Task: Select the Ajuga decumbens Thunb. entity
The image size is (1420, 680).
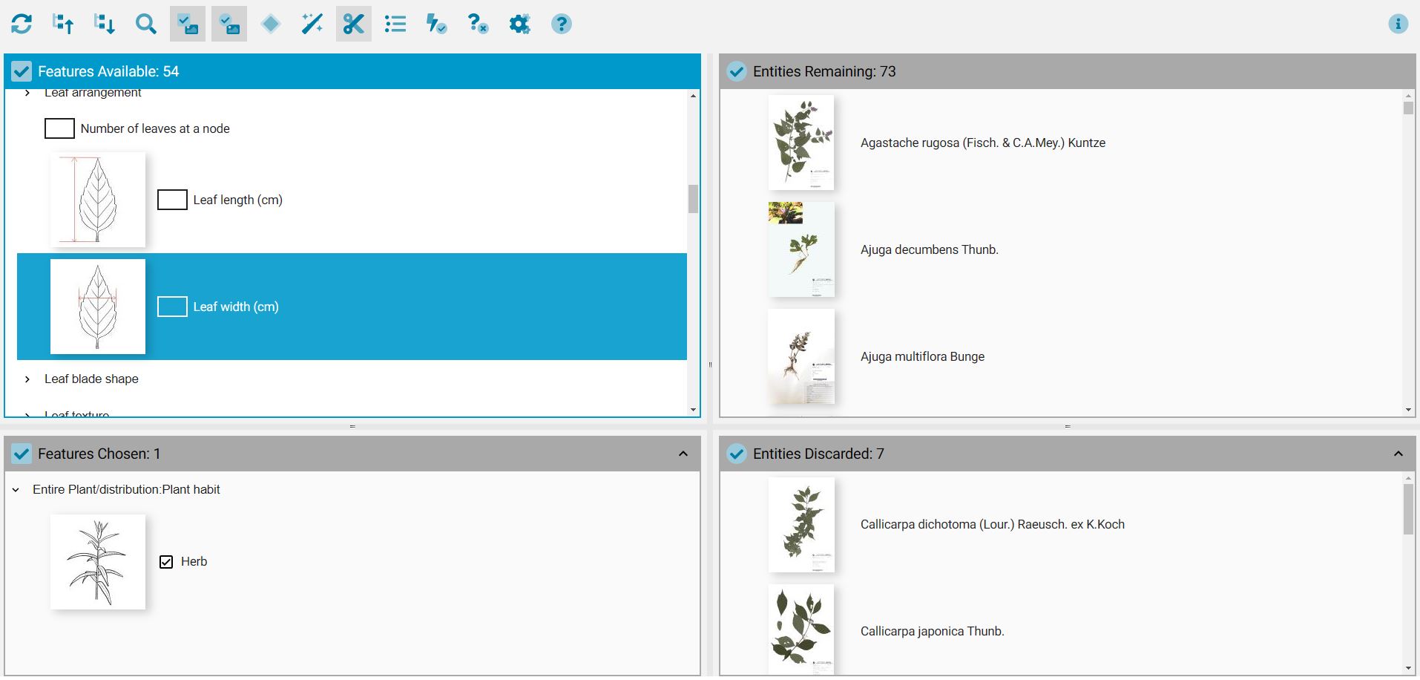Action: (x=930, y=249)
